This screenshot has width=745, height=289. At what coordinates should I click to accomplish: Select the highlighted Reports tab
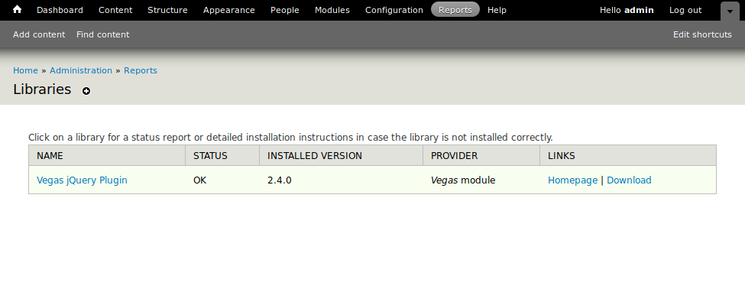pos(455,10)
